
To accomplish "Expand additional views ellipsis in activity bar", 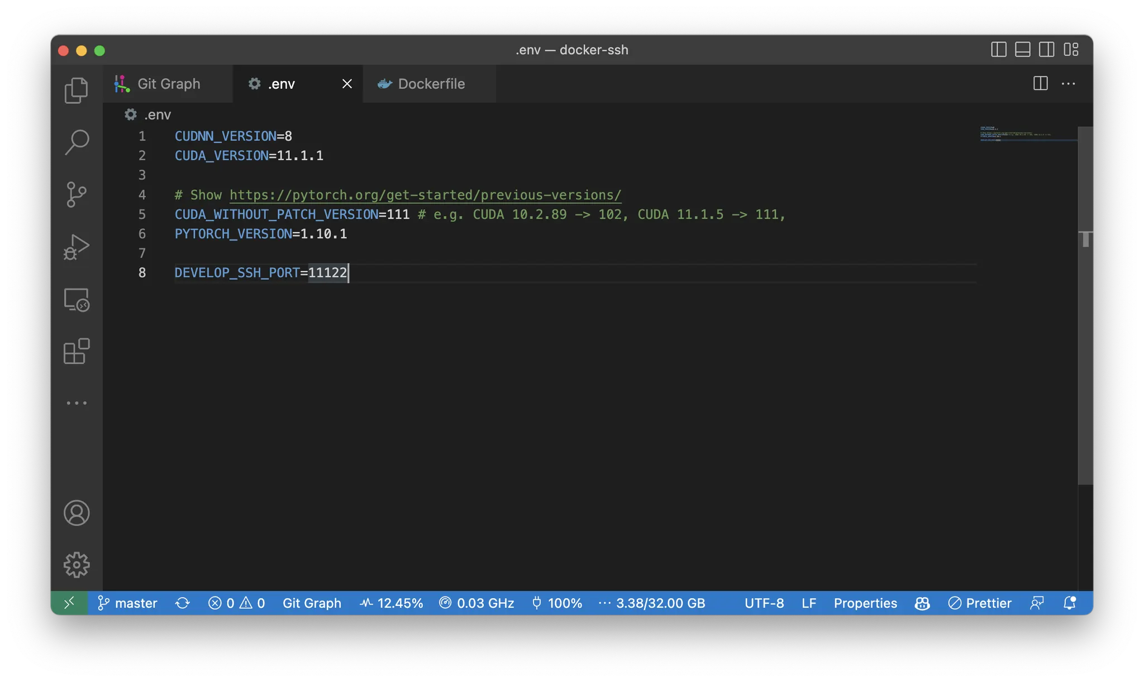I will (x=77, y=403).
